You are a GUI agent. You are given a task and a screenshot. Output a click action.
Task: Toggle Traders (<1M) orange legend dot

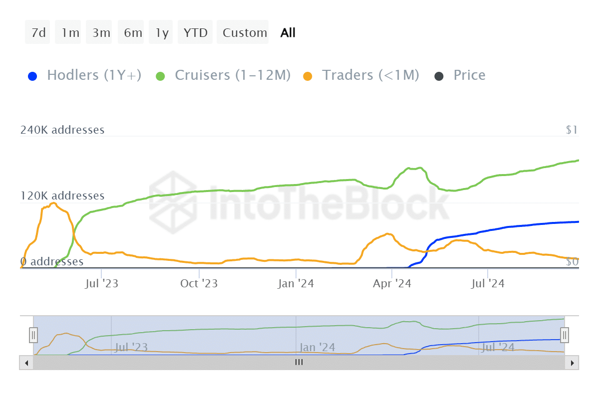(x=308, y=76)
